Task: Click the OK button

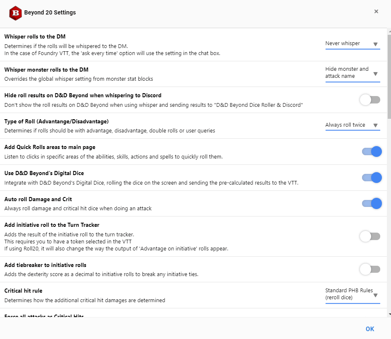Action: pyautogui.click(x=370, y=329)
